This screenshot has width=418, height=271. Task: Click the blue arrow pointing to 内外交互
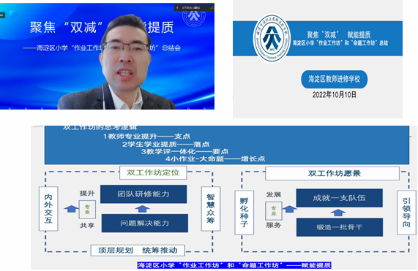point(71,209)
